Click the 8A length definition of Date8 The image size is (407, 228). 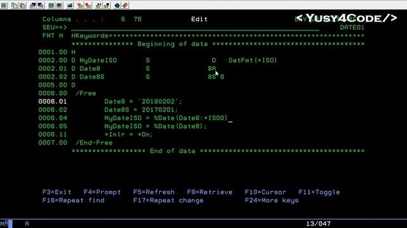tap(212, 68)
